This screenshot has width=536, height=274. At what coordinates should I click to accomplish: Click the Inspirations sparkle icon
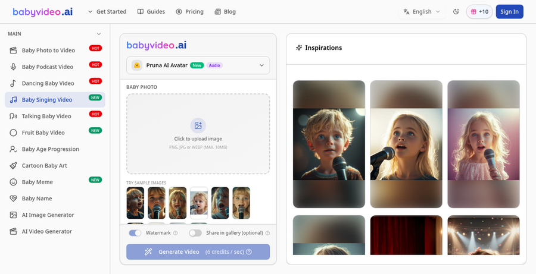(299, 48)
